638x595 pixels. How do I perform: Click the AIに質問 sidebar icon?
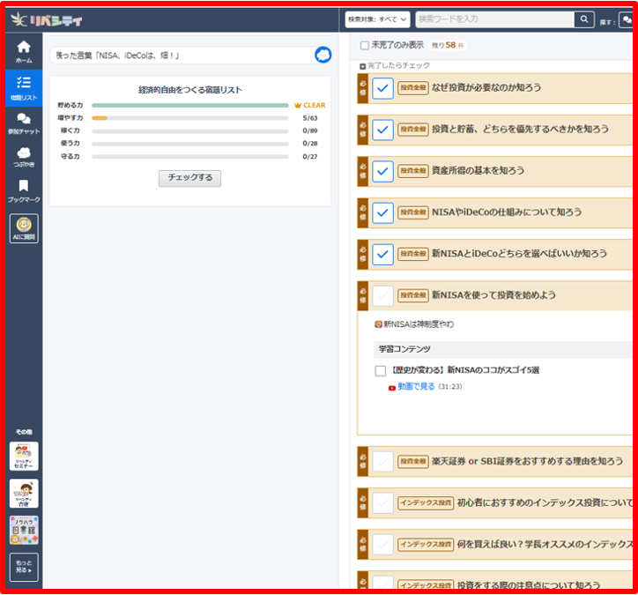[x=24, y=228]
